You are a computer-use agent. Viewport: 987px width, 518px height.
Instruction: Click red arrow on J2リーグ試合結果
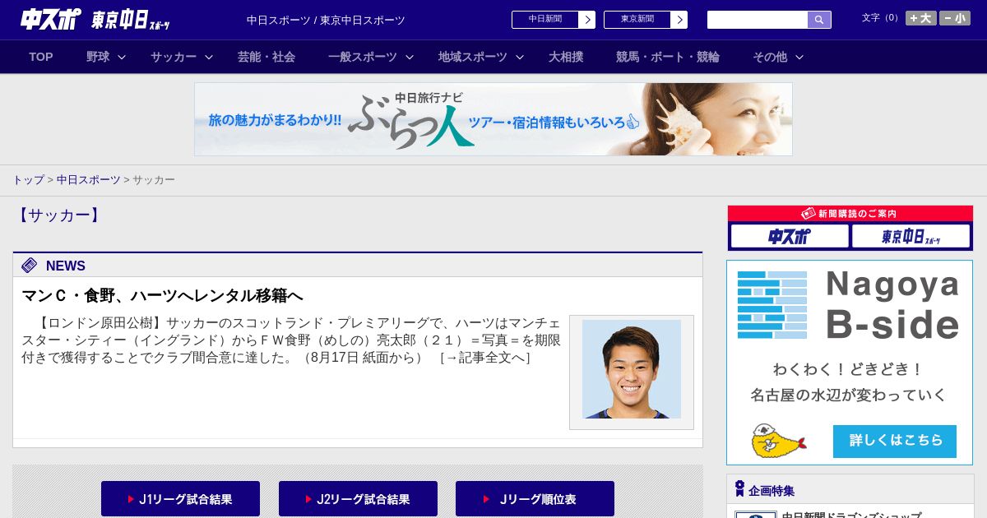tap(308, 499)
